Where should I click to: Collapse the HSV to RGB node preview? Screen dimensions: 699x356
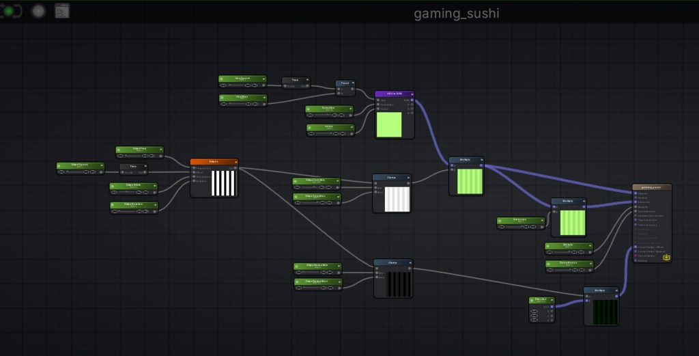[412, 94]
